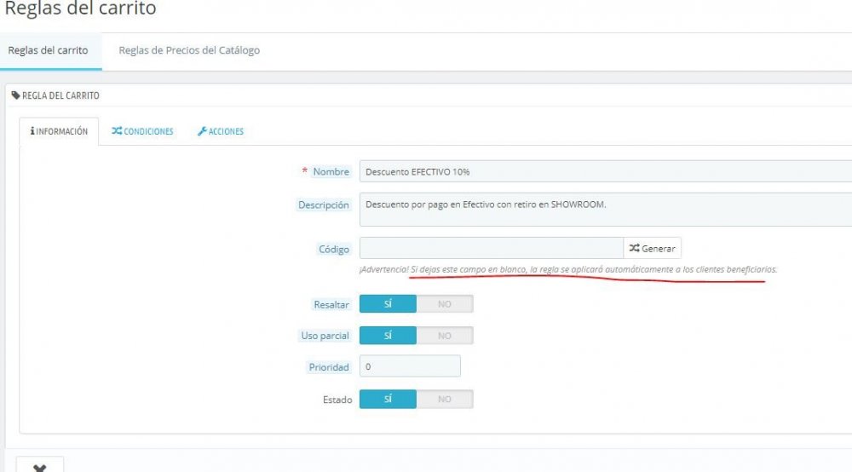Image resolution: width=852 pixels, height=472 pixels.
Task: Click the info icon on Información tab
Action: pyautogui.click(x=32, y=131)
